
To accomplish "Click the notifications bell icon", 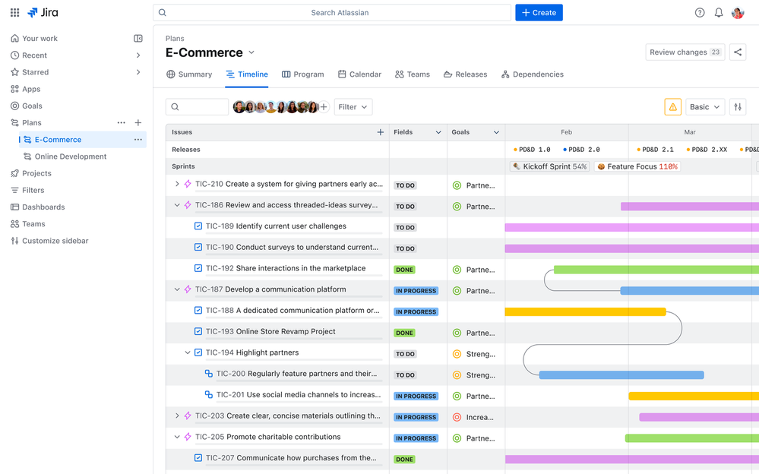I will click(x=717, y=12).
